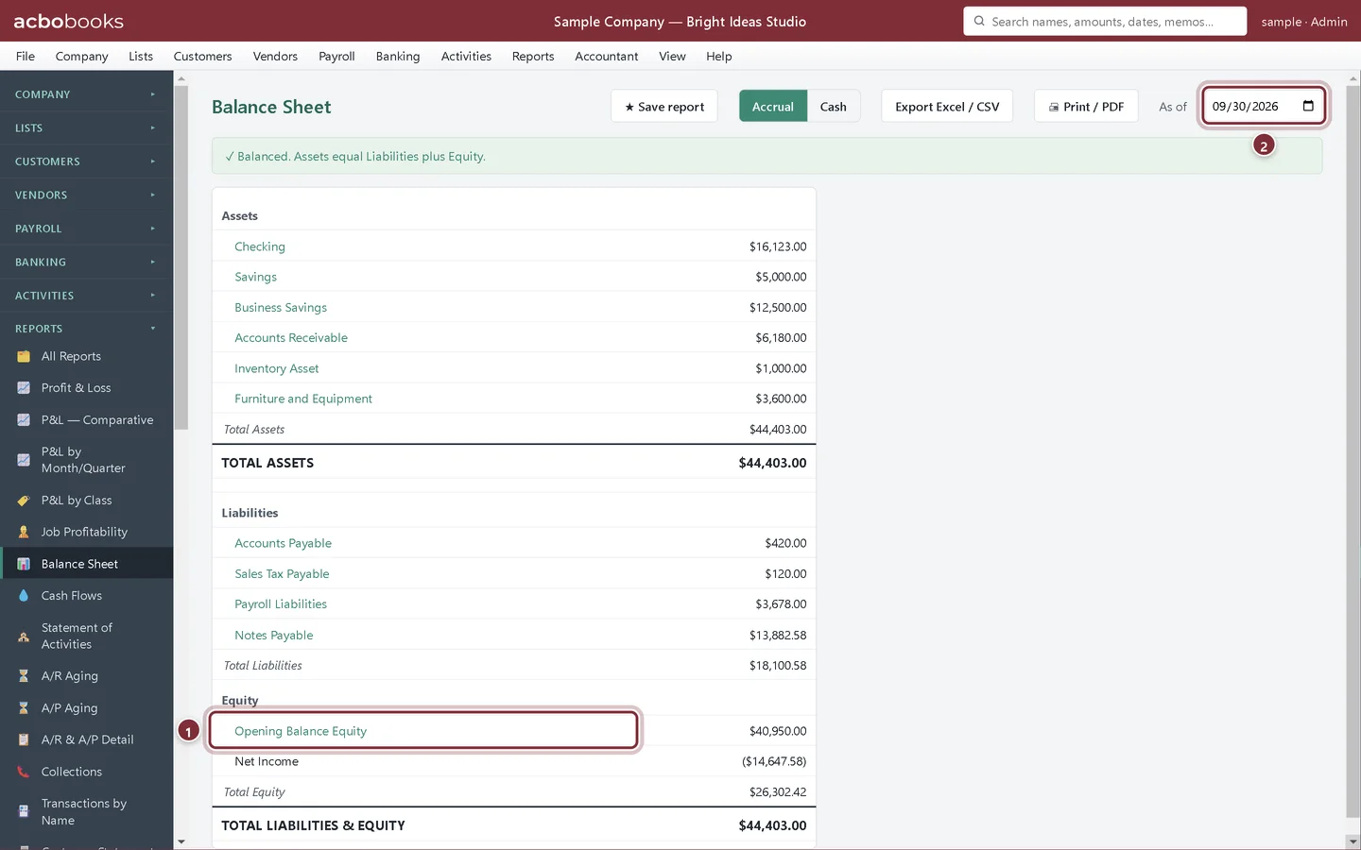Open the Payroll menu
The image size is (1361, 850).
tap(336, 57)
